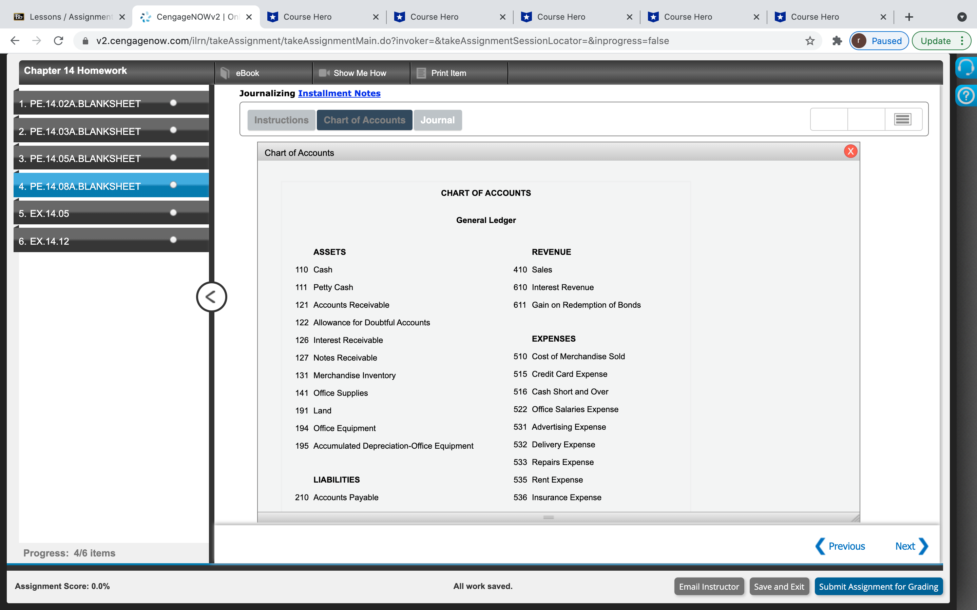This screenshot has height=610, width=977.
Task: Switch to the Instructions tab
Action: point(281,120)
